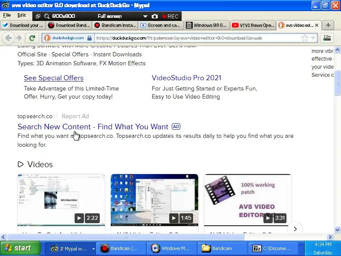Click the Videos section play icon heading
The width and height of the screenshot is (341, 256).
(x=20, y=164)
